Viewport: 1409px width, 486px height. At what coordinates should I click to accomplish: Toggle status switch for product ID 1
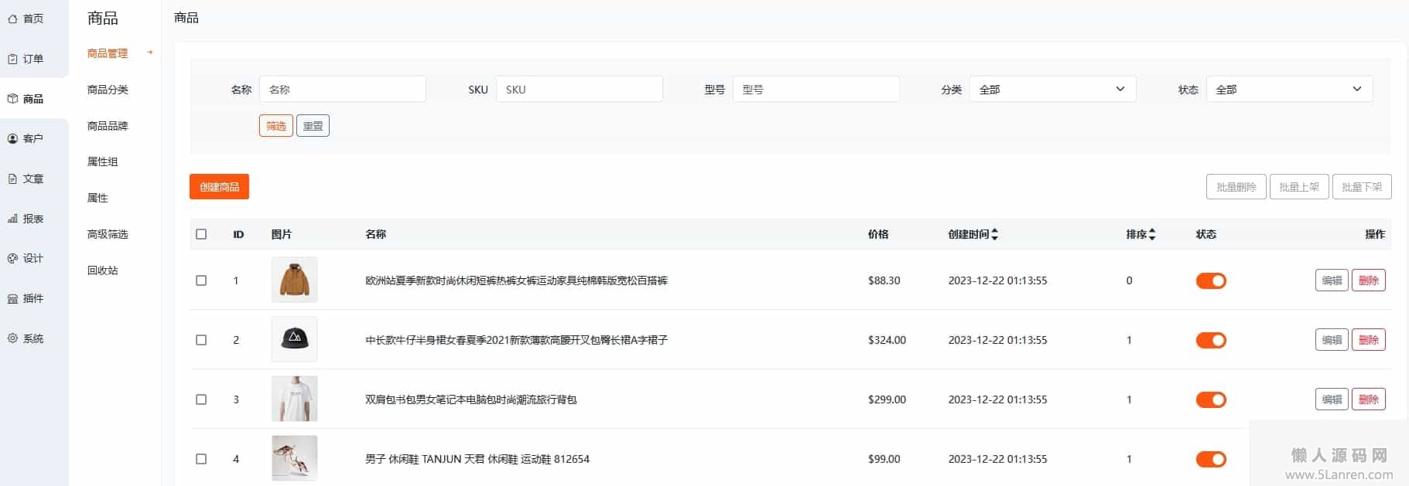point(1211,280)
